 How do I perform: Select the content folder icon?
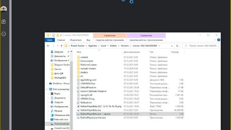[x=78, y=57]
